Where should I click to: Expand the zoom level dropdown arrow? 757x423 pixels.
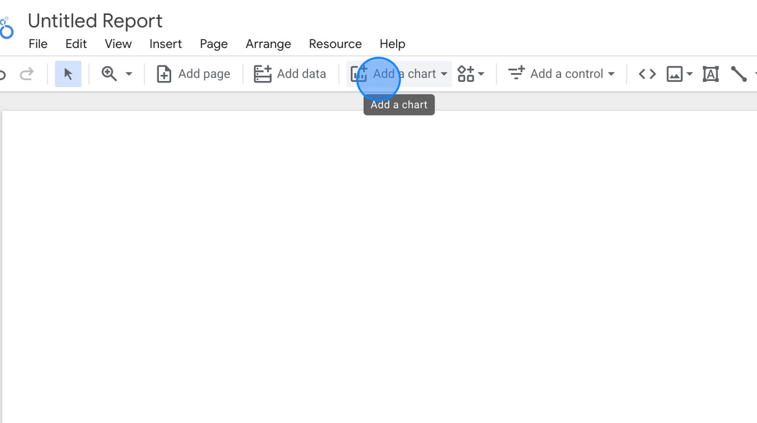coord(129,74)
